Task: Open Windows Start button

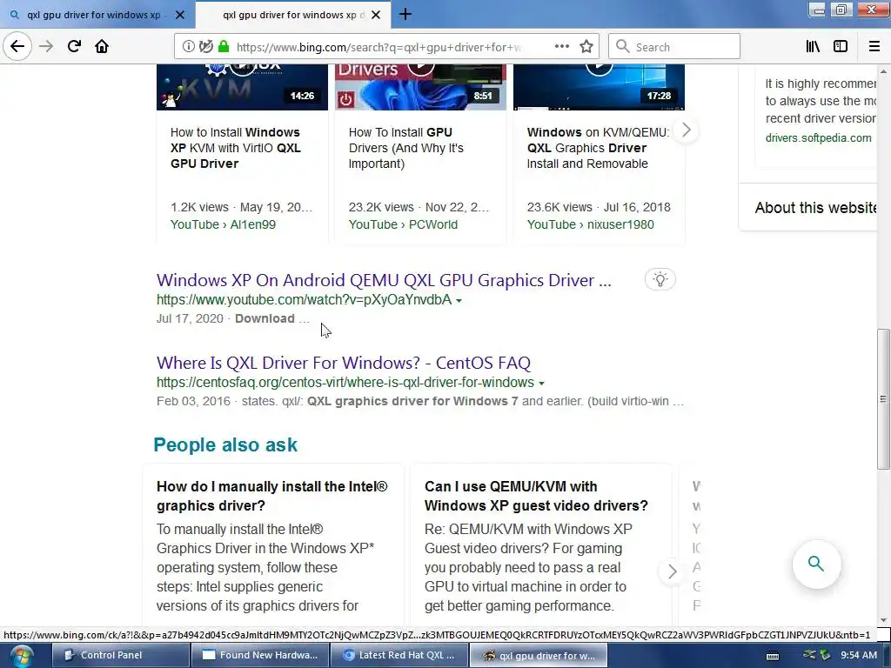Action: point(21,656)
